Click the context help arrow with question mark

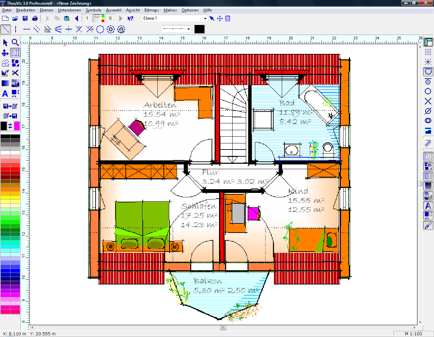click(131, 18)
